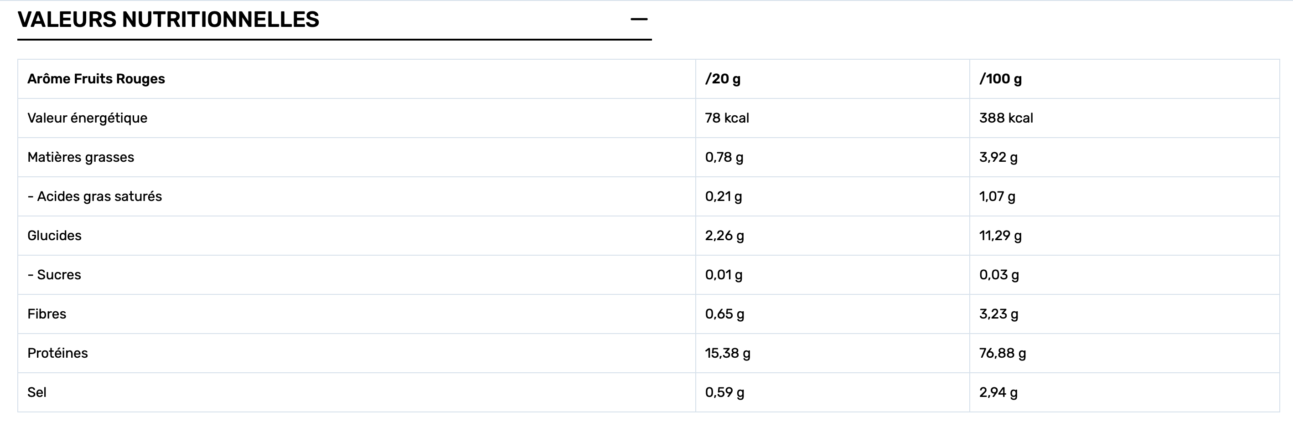Click the Fibres row label
The image size is (1293, 432).
[x=47, y=314]
